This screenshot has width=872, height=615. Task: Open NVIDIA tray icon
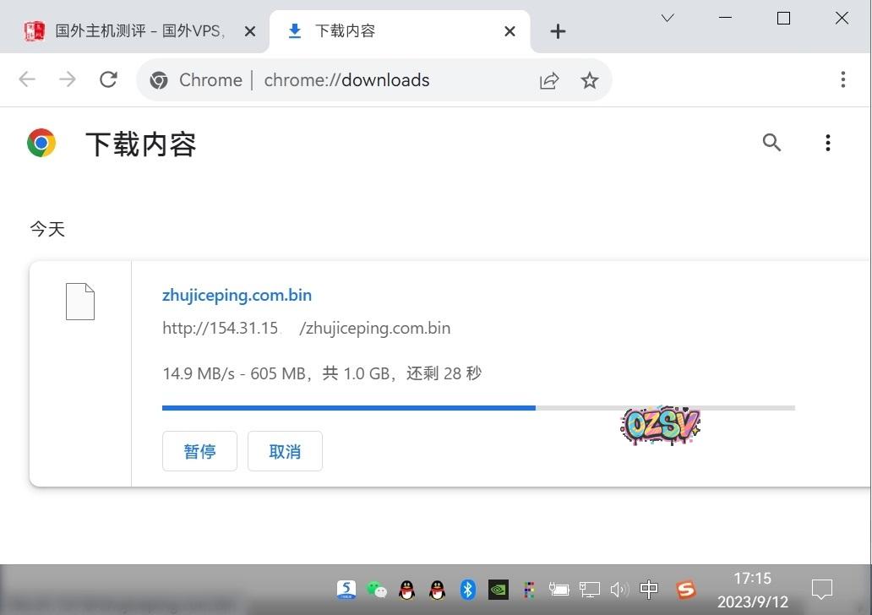499,590
